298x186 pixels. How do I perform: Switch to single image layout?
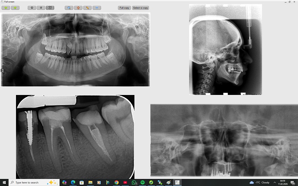tap(32, 8)
